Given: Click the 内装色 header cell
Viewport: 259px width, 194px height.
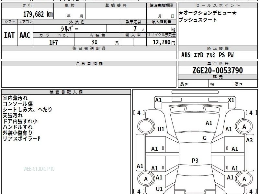Looking at the screenshot, I should (97, 35).
